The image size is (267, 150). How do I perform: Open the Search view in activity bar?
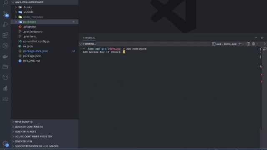[x=5, y=3]
